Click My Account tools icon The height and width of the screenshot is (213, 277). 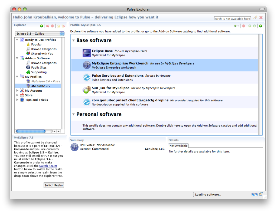click(x=22, y=90)
